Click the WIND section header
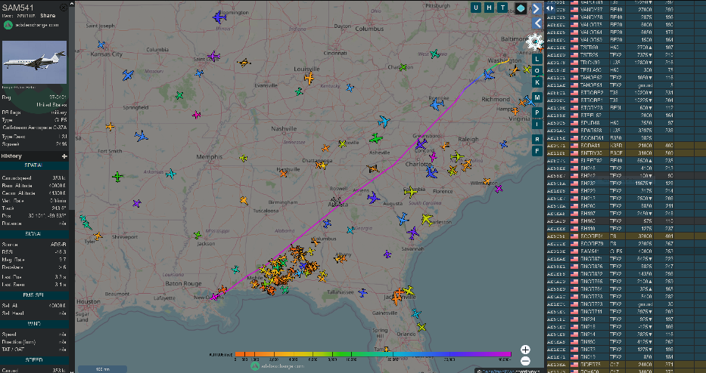 point(34,324)
